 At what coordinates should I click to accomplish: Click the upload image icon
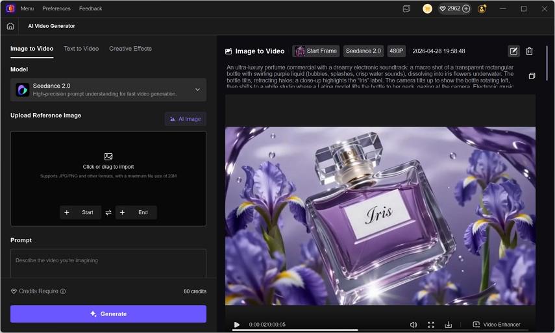tap(108, 156)
